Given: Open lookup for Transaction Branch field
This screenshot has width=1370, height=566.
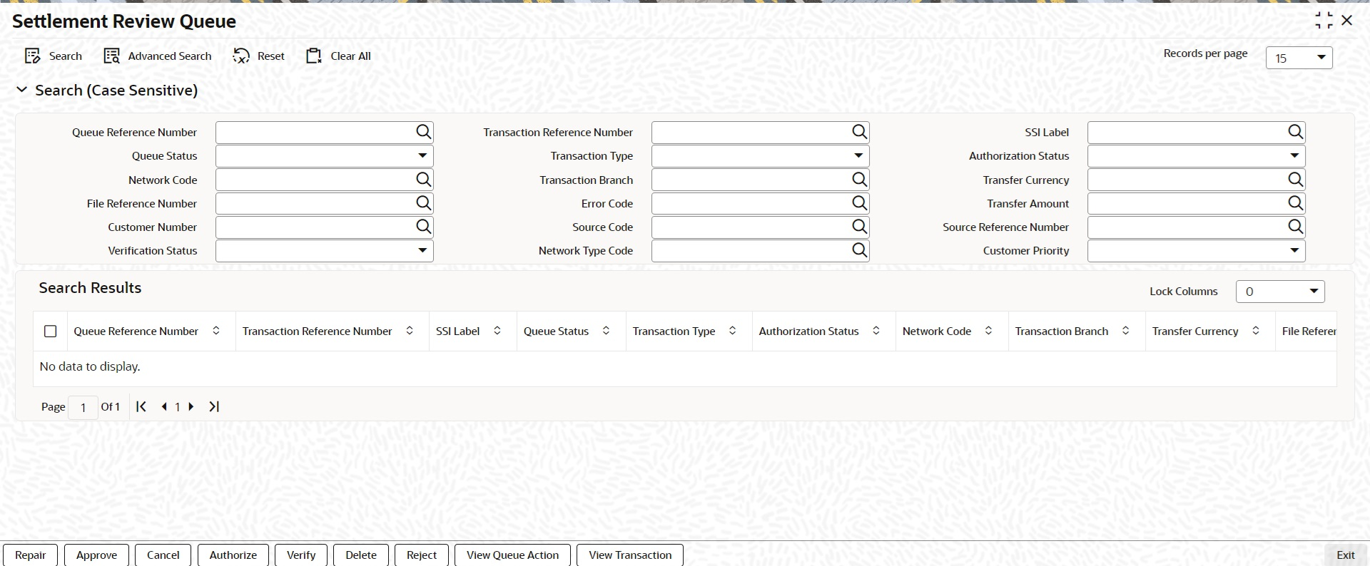Looking at the screenshot, I should pos(860,180).
